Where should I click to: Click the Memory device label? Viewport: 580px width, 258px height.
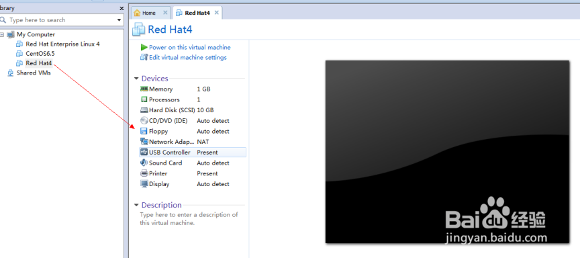tap(161, 89)
